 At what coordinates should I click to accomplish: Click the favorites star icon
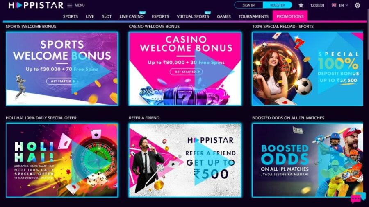(x=301, y=5)
